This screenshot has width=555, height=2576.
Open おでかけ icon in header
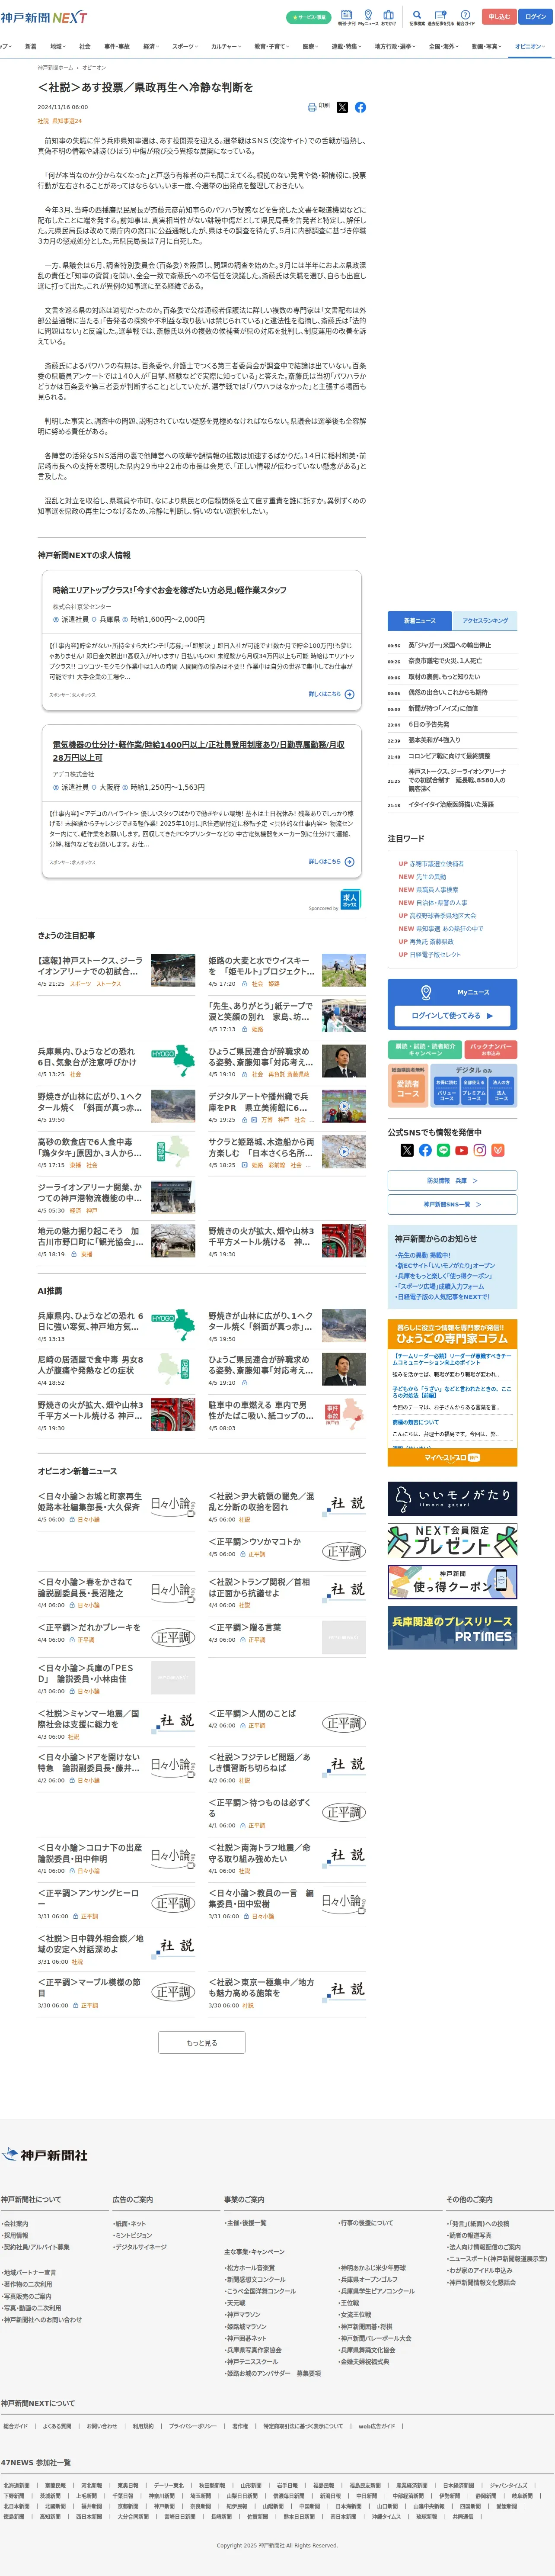388,17
